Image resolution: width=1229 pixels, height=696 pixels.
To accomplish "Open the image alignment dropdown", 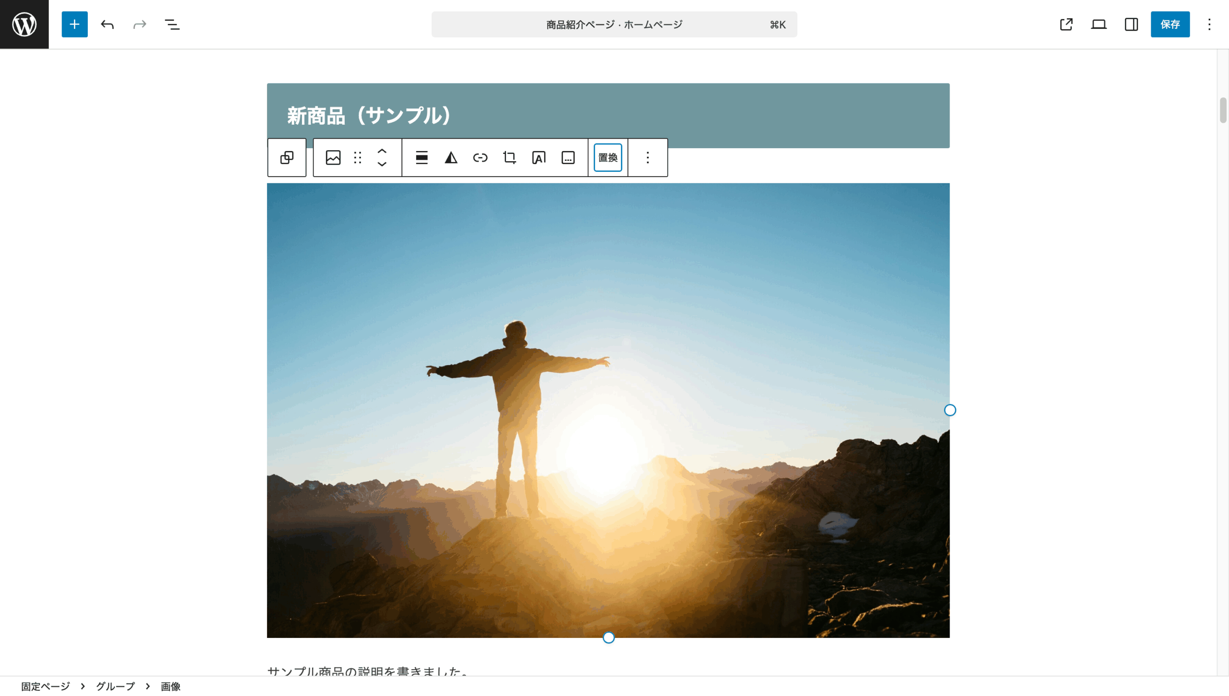I will pyautogui.click(x=422, y=157).
